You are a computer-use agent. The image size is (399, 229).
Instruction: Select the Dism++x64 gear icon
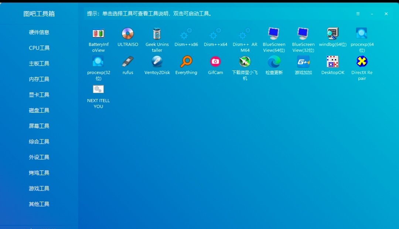(x=215, y=33)
